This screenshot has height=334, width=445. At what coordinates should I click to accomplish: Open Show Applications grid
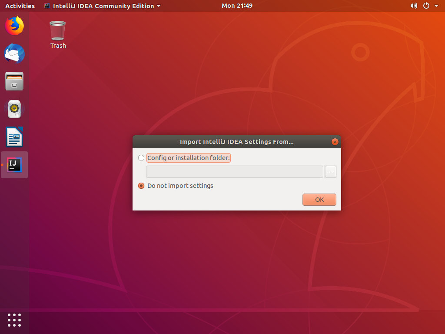tap(14, 320)
